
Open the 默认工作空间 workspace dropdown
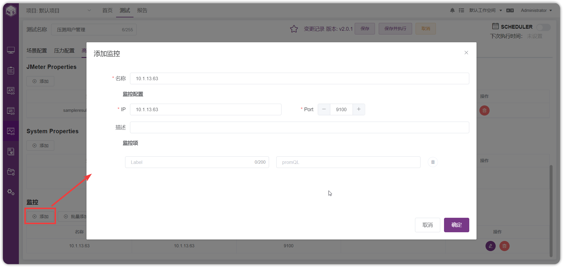coord(486,10)
